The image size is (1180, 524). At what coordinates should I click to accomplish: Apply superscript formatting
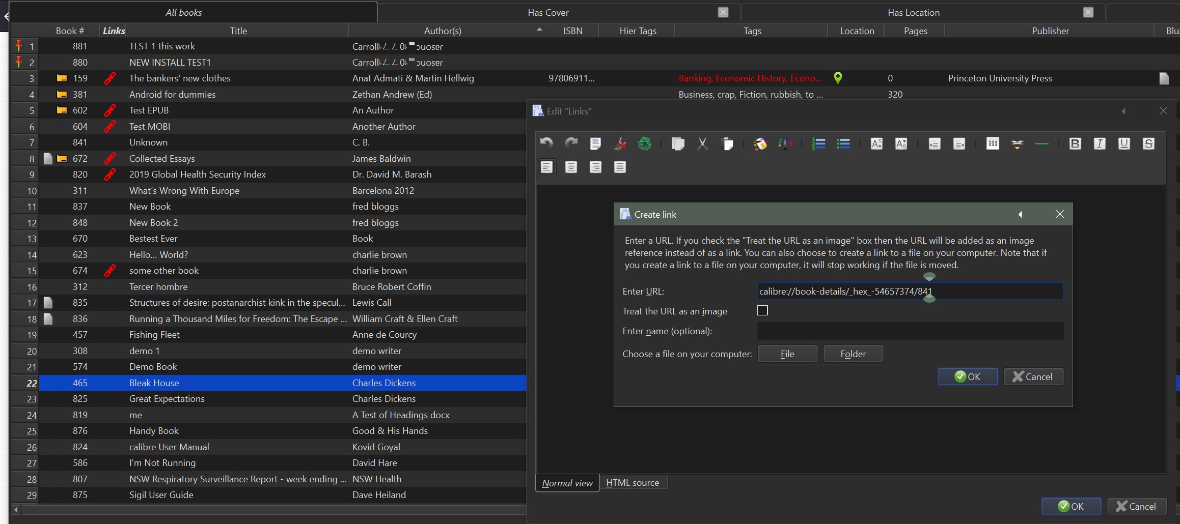pyautogui.click(x=876, y=144)
